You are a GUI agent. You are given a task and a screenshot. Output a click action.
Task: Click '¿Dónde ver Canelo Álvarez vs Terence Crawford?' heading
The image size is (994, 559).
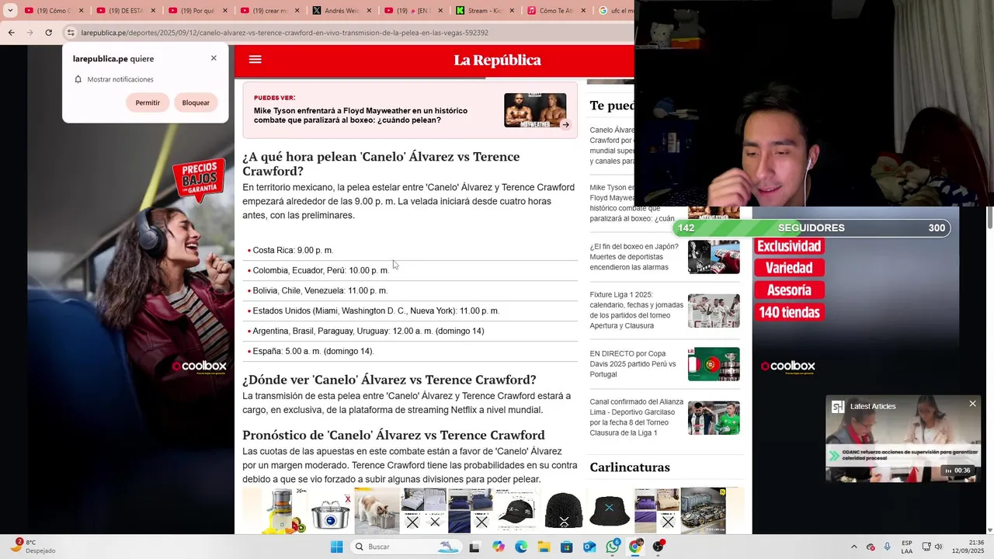[x=389, y=380]
